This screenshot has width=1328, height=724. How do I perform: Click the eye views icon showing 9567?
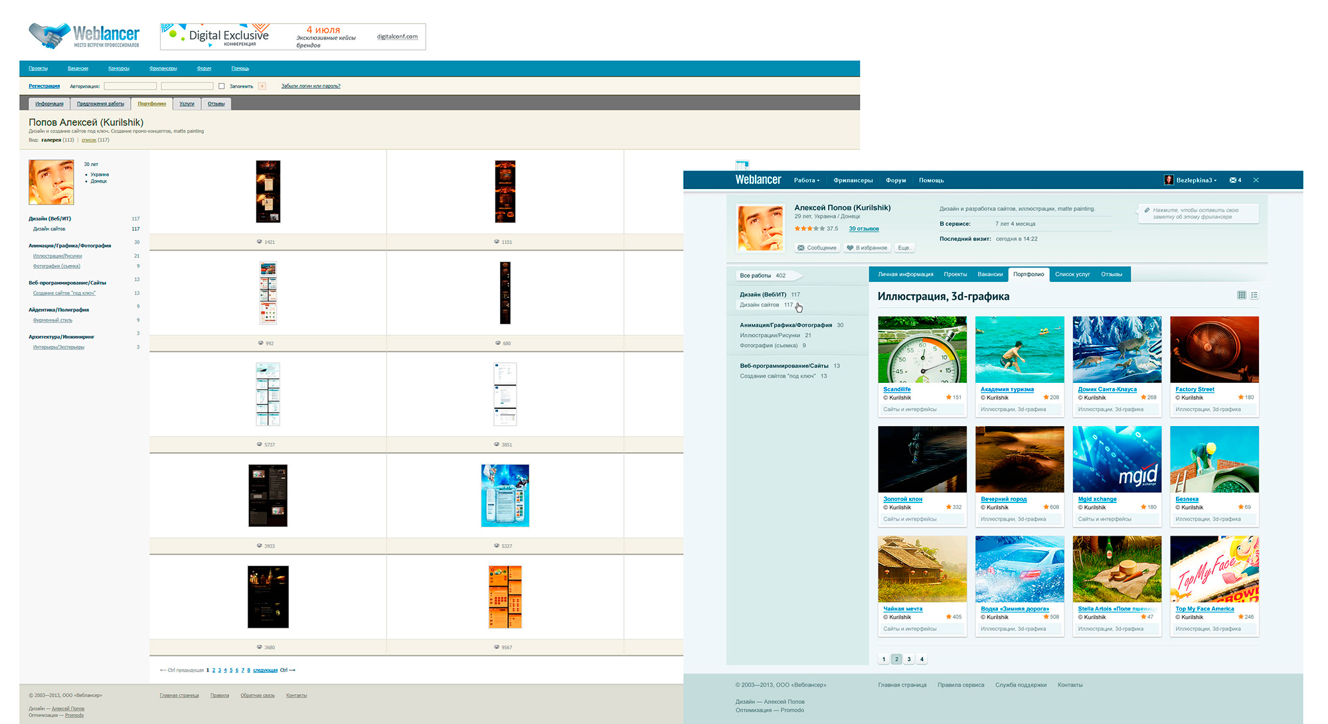point(497,647)
